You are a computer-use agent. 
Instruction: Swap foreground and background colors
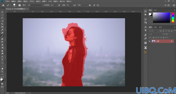(3, 77)
